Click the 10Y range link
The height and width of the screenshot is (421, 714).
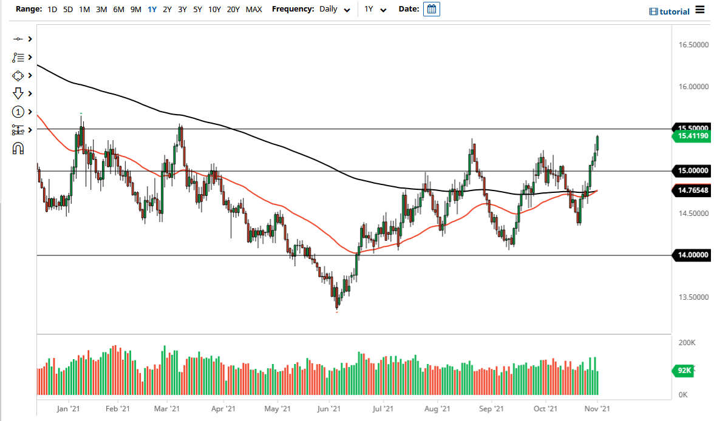click(214, 10)
